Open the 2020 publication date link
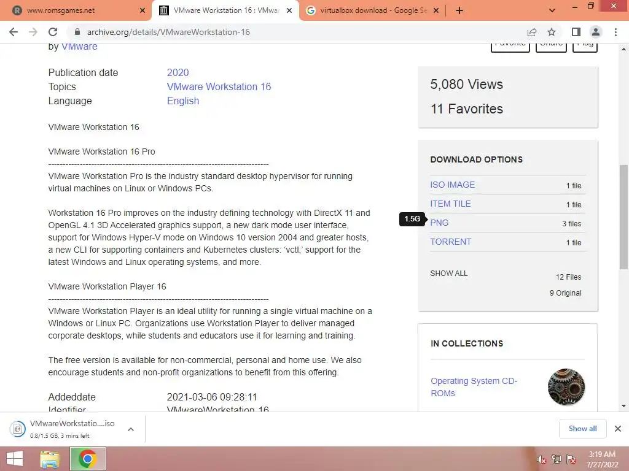Screen dimensions: 629x471 coord(178,72)
